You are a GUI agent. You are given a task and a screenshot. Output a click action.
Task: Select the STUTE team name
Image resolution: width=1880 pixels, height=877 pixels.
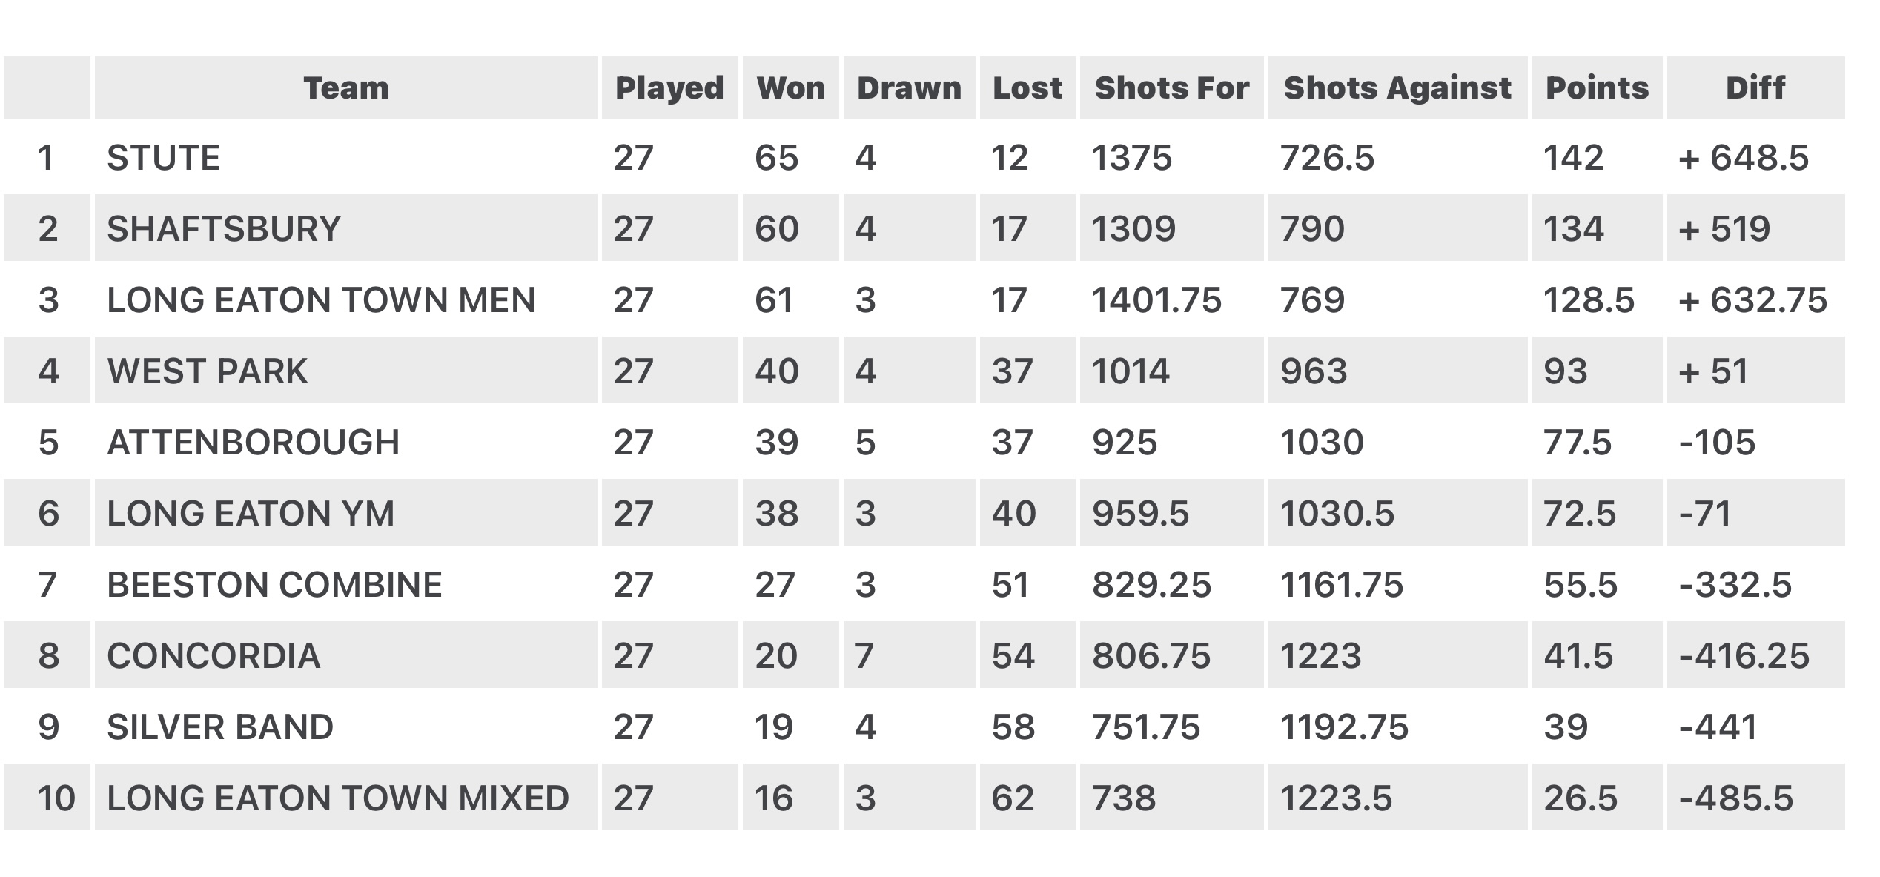click(164, 157)
